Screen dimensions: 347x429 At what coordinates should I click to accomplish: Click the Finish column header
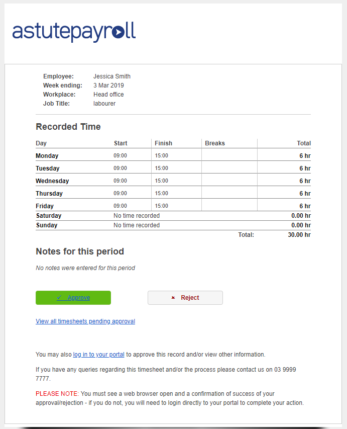[163, 143]
